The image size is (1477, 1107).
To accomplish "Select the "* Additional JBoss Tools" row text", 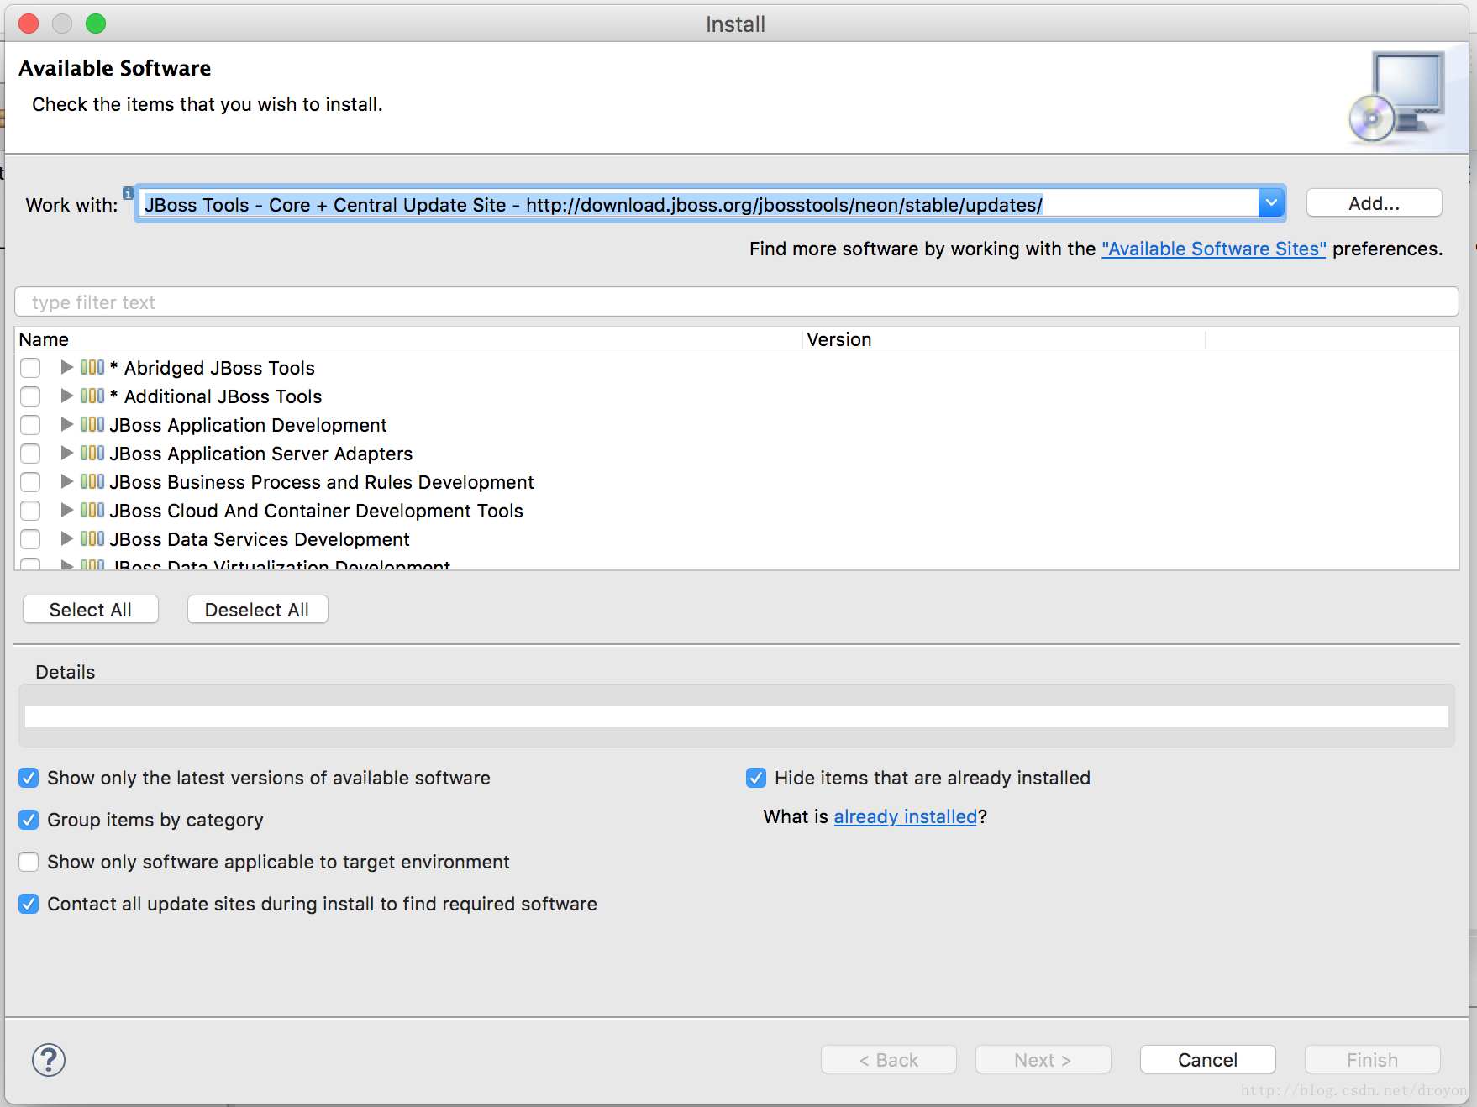I will click(216, 396).
